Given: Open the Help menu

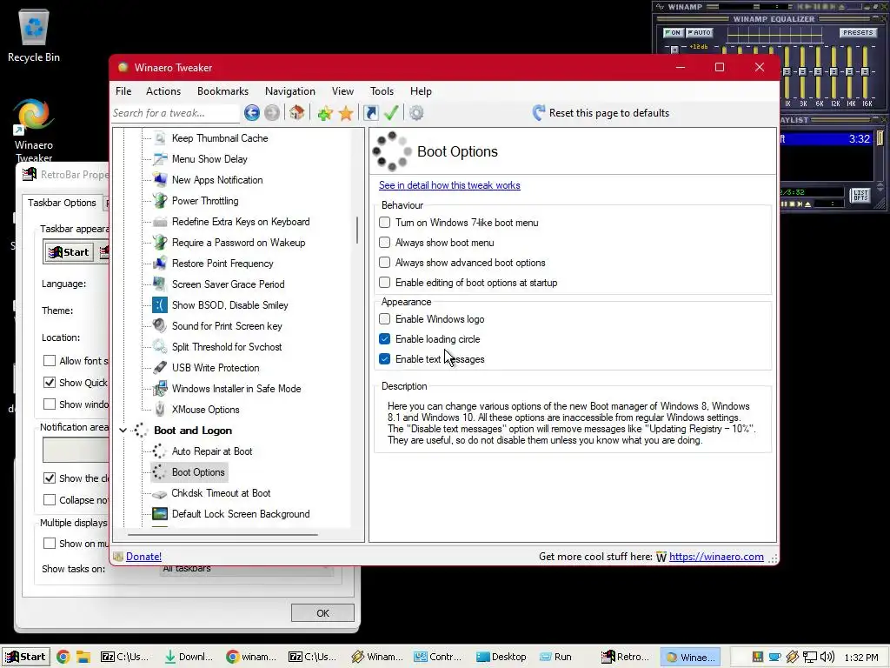Looking at the screenshot, I should pos(421,91).
